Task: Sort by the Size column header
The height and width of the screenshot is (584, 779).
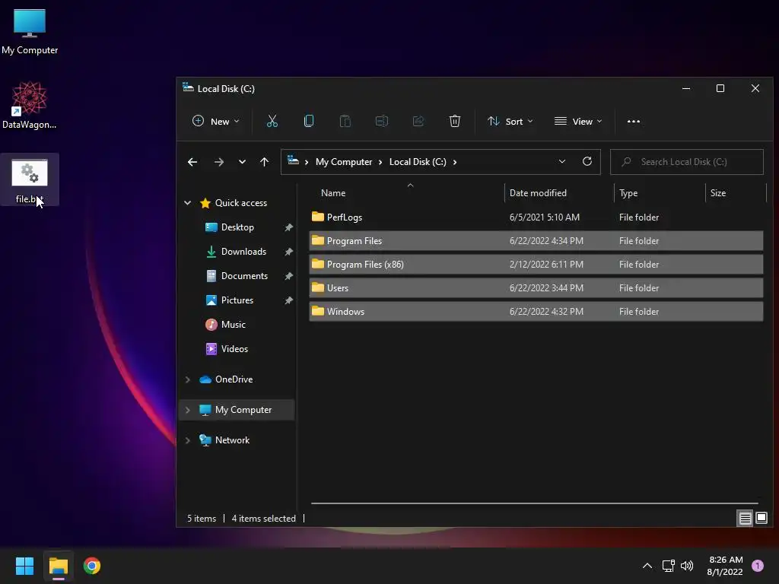Action: [736, 192]
